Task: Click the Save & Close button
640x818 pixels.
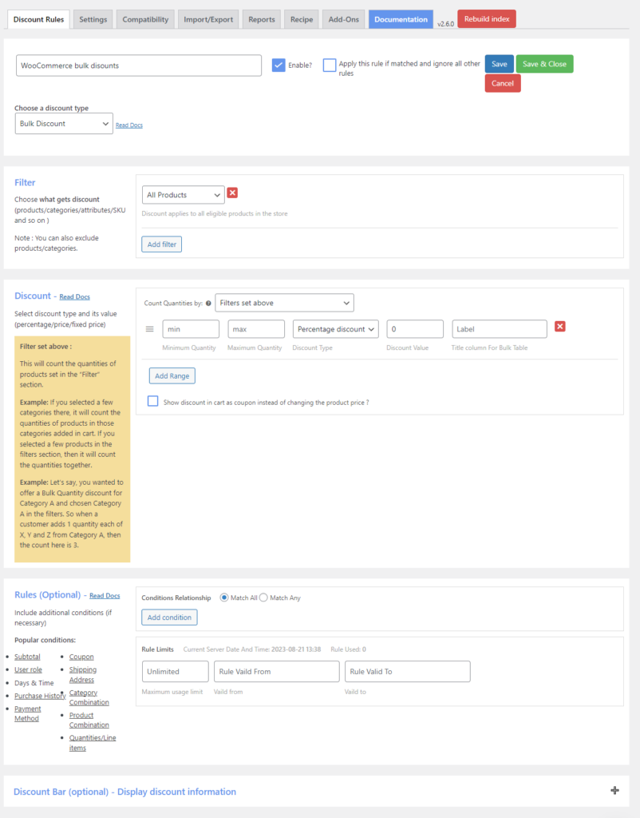Action: [544, 62]
